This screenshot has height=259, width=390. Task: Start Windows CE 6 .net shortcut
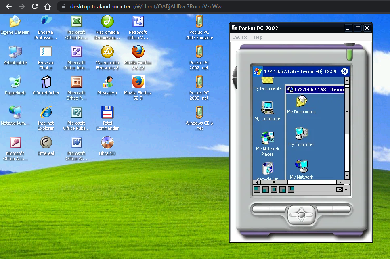(x=199, y=119)
